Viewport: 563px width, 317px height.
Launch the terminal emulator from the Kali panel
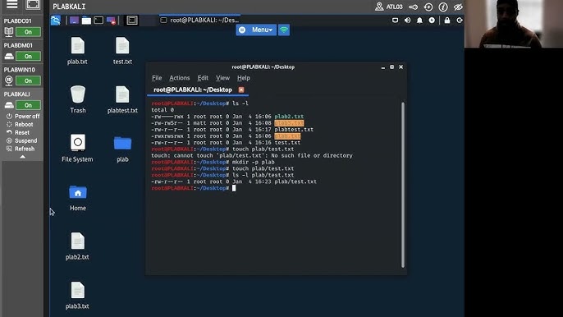(98, 21)
